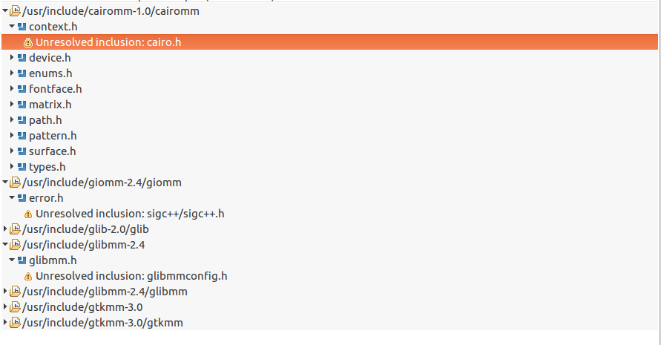
Task: Collapse the /usr/include/cairomm-1.0/cairomm folder
Action: 5,10
